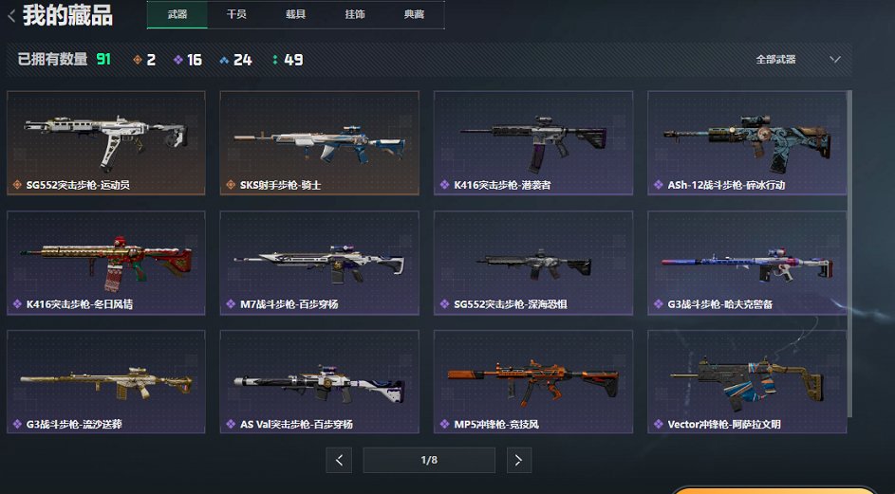Click the blue rarity icon showing 24
The width and height of the screenshot is (895, 494).
[224, 60]
